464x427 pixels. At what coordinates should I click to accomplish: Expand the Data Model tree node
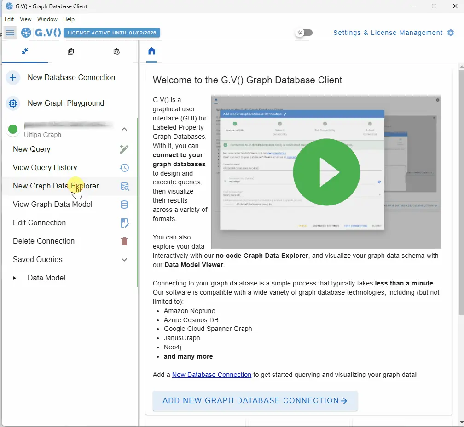point(15,278)
